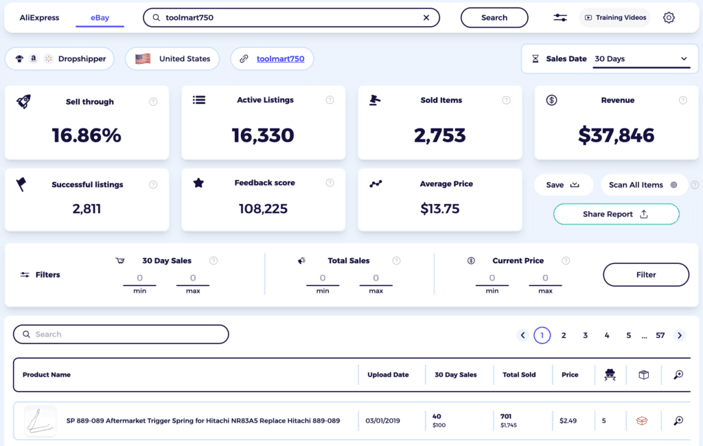Open the Training Videos button
This screenshot has width=703, height=446.
pos(614,16)
